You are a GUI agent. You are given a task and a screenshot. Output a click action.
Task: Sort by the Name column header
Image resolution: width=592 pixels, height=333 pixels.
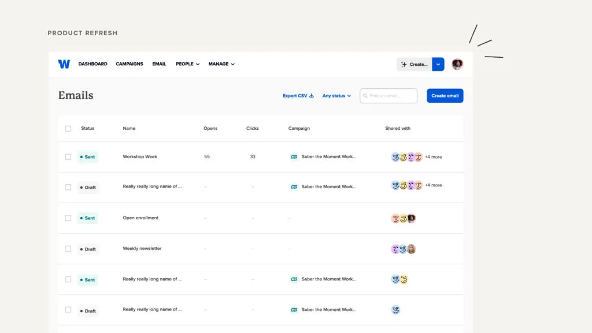[129, 129]
